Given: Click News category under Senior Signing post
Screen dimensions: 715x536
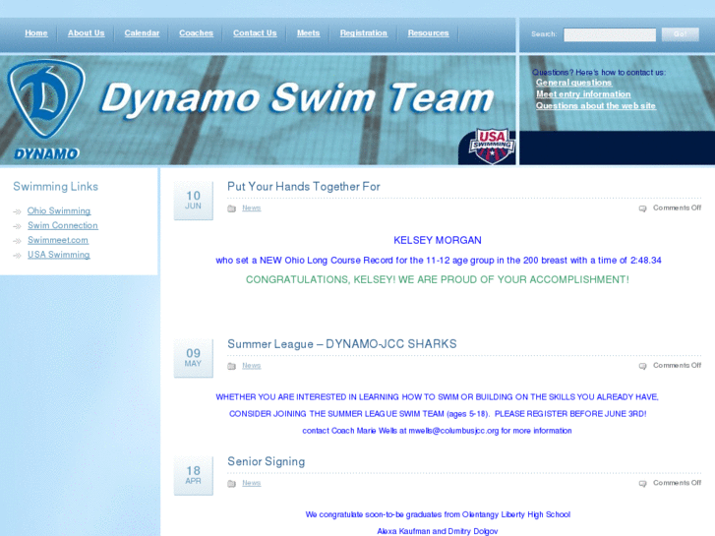Looking at the screenshot, I should pos(251,483).
